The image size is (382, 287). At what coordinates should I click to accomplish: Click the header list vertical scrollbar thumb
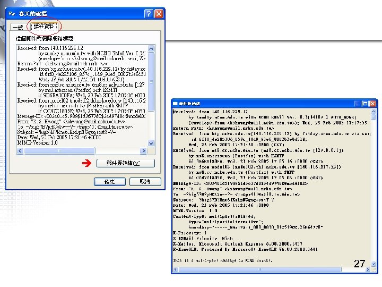tap(151, 82)
